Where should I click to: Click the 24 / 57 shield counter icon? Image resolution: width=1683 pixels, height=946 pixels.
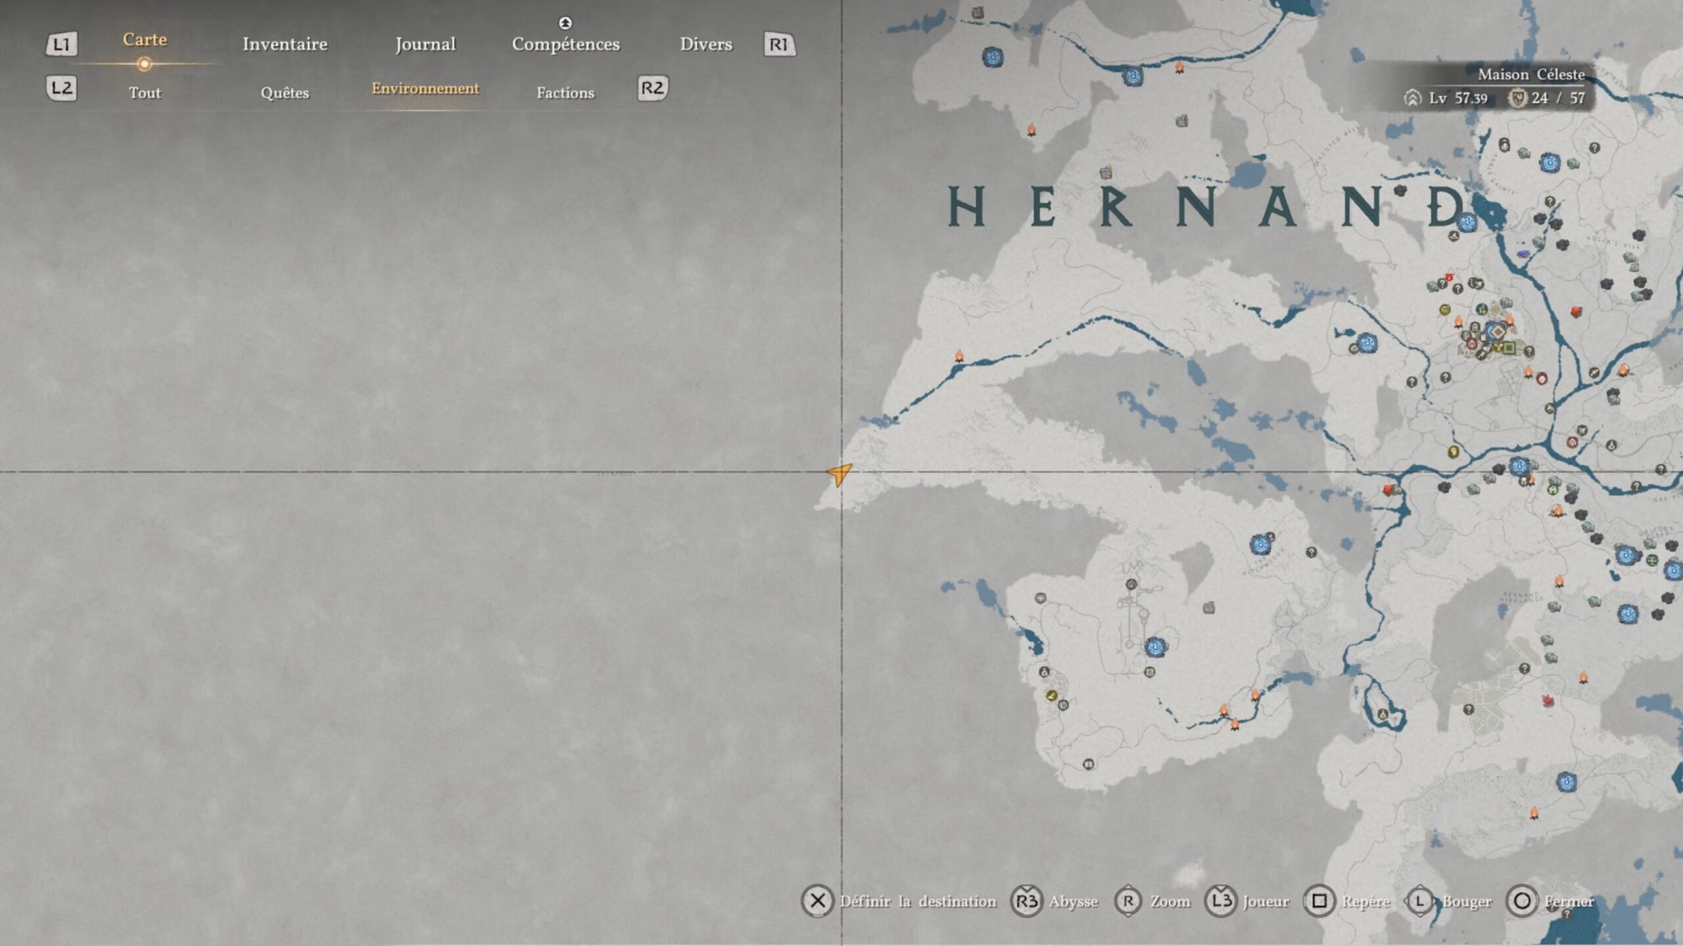[x=1517, y=99]
